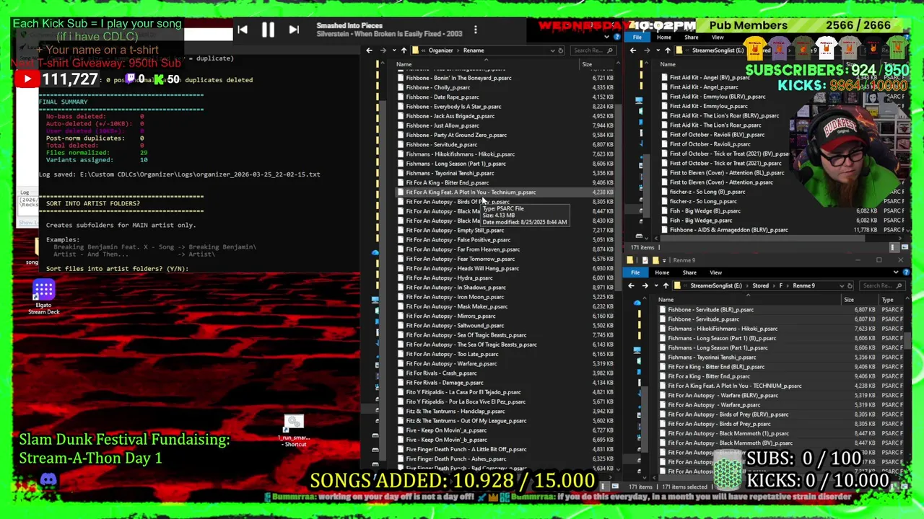Image resolution: width=924 pixels, height=519 pixels.
Task: Switch to details view in upper-right Explorer status bar
Action: coord(896,247)
